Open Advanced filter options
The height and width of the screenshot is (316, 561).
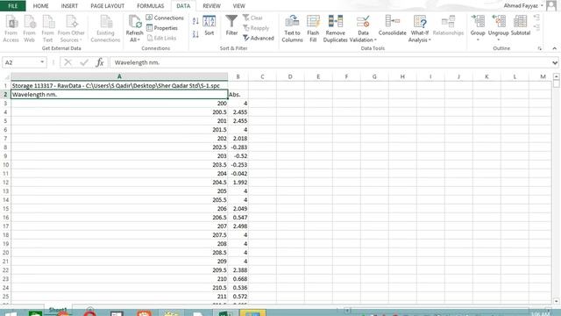click(x=259, y=38)
